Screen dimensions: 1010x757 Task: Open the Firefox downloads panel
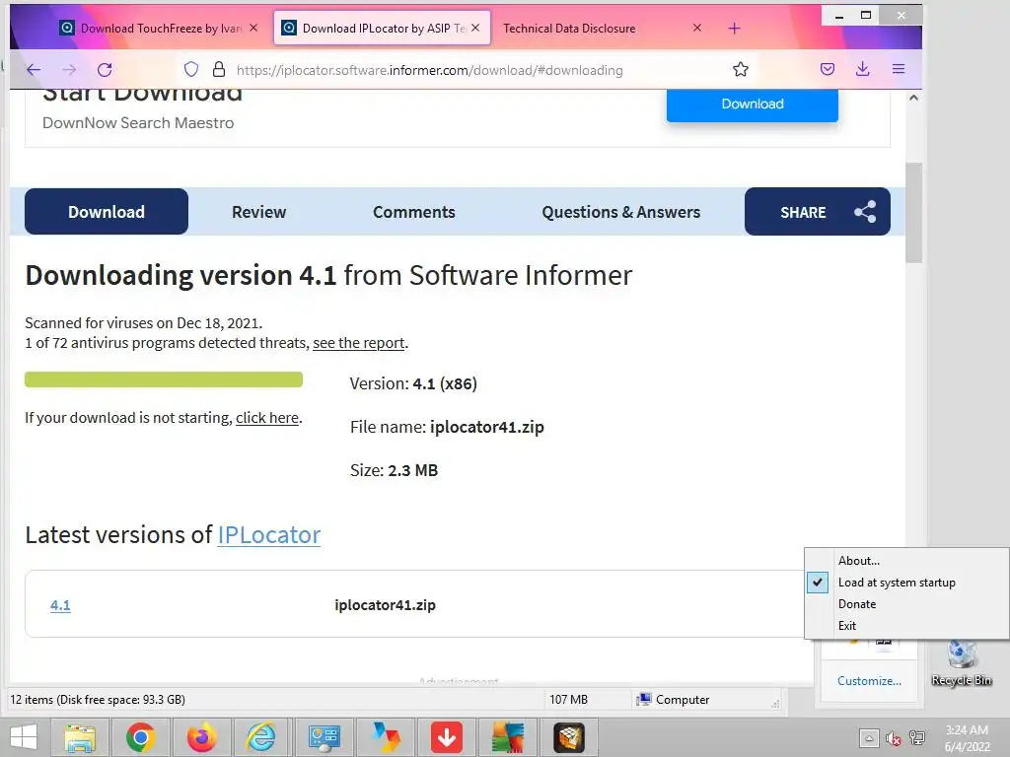point(862,70)
